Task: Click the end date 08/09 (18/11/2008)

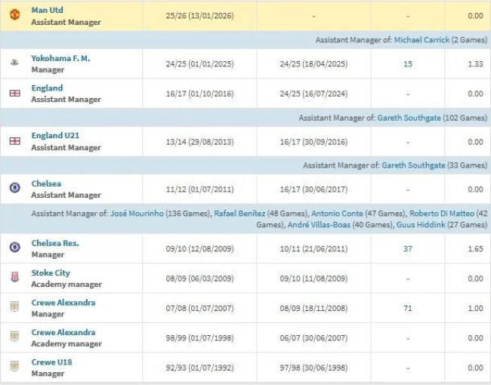Action: [313, 308]
